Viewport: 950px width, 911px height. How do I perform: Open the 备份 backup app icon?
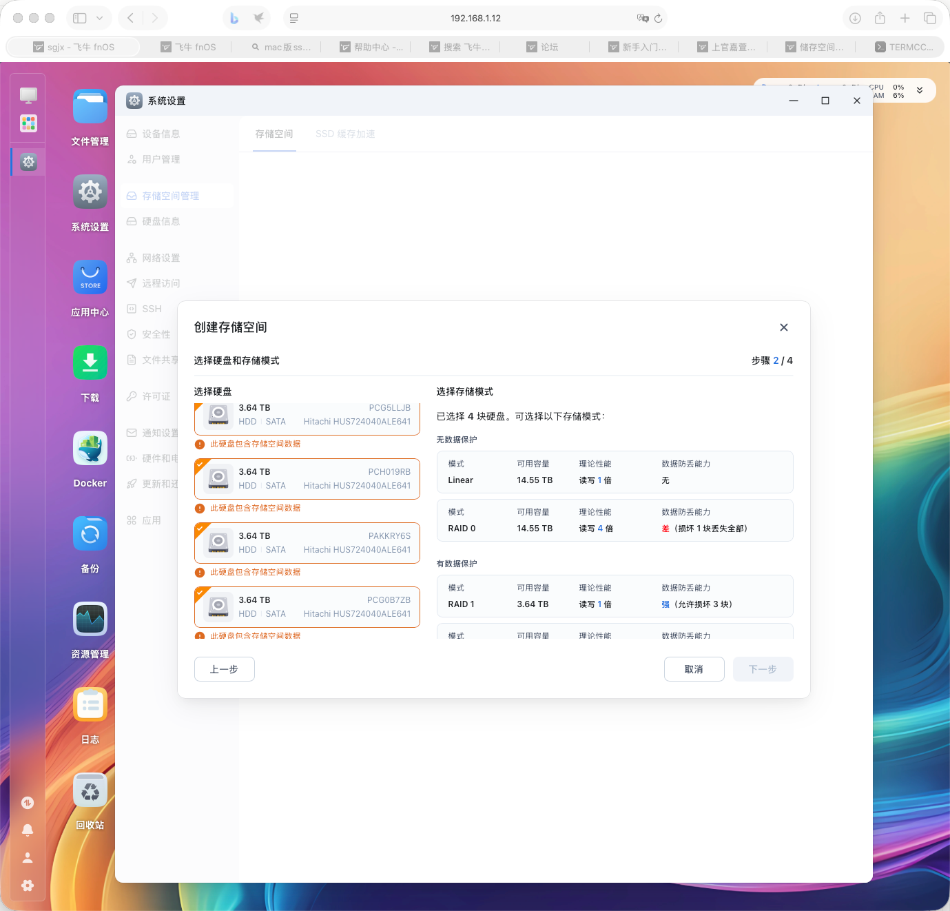tap(90, 534)
